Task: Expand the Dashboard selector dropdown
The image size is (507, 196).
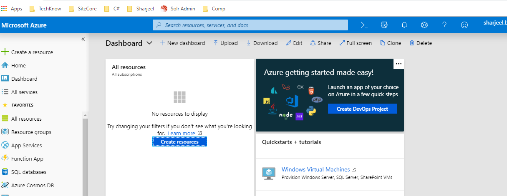Action: coord(149,43)
